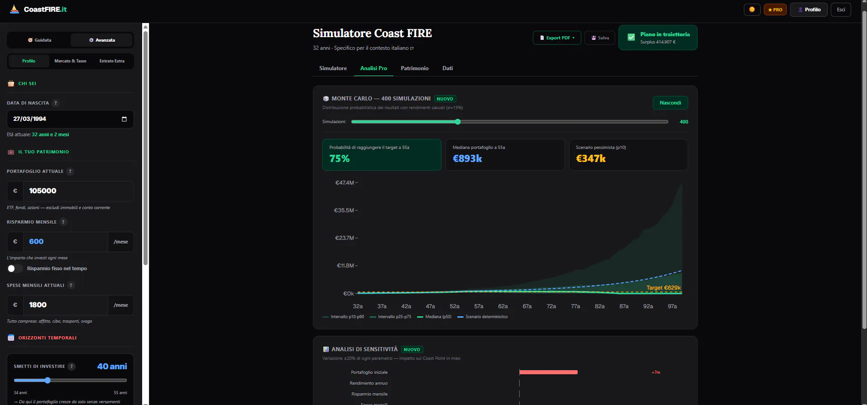The image size is (867, 405).
Task: Toggle Mediana (p50) legend entry
Action: 434,317
